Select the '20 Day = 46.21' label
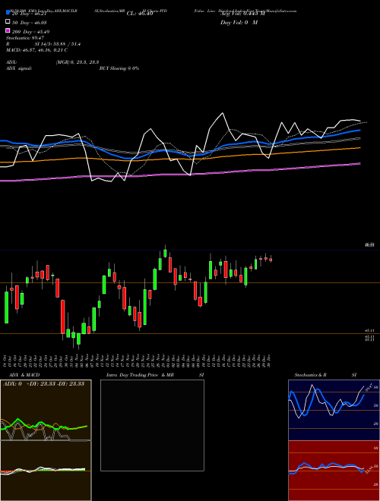 [30, 14]
